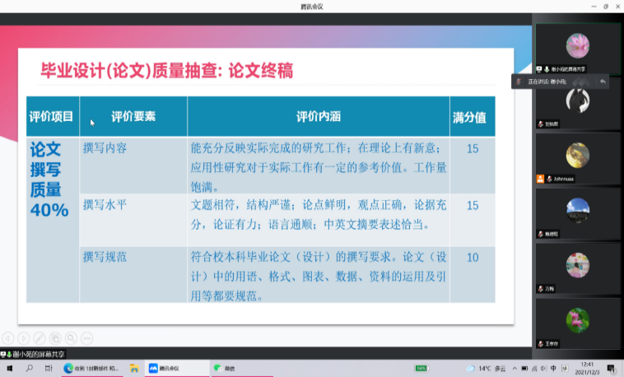Click the next slide arrow icon
This screenshot has width=624, height=377.
(23, 337)
